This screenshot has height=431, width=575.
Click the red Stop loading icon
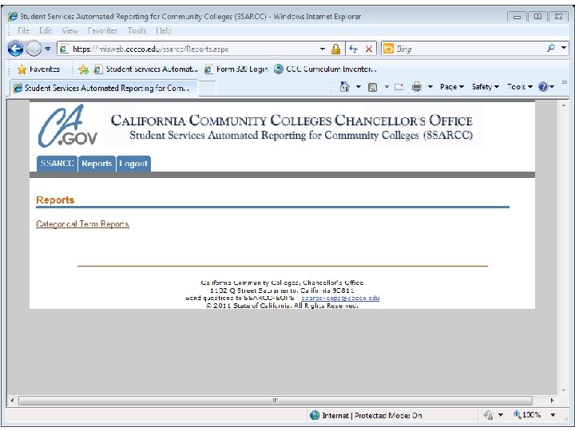[369, 49]
